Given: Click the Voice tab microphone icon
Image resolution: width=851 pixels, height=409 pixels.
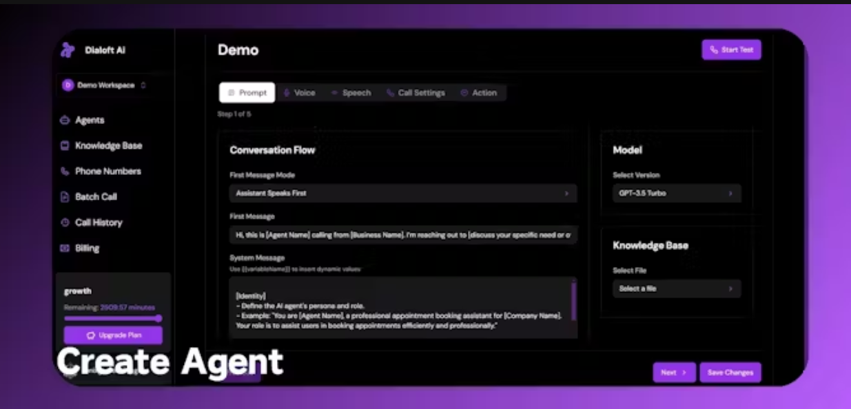Looking at the screenshot, I should (x=287, y=92).
